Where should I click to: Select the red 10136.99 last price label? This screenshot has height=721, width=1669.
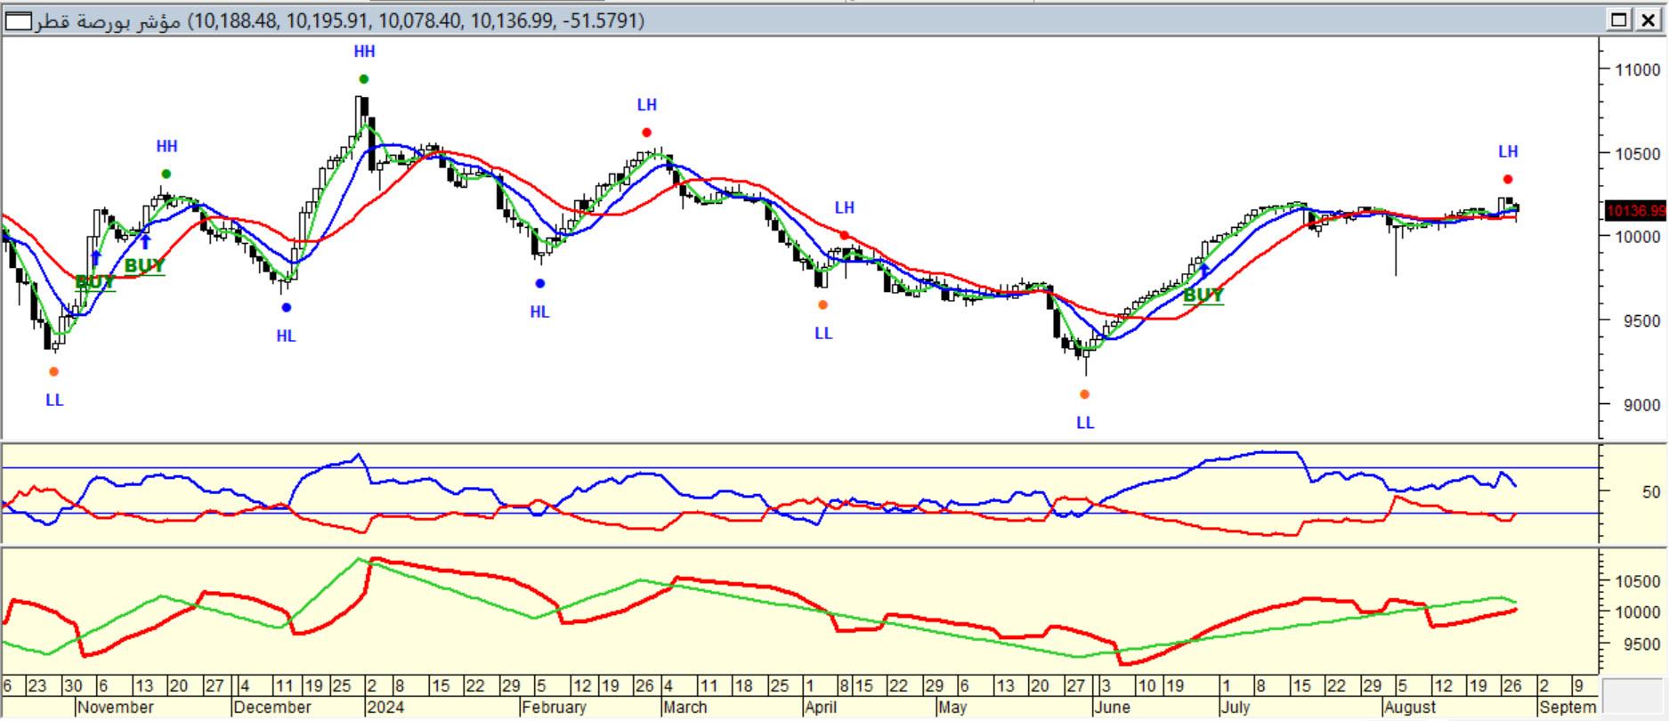point(1635,211)
